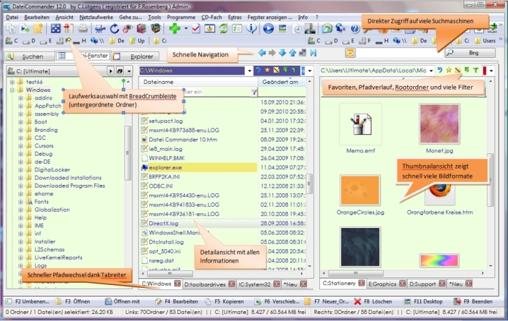Open the C:\Windows path dropdown
Screen dimensions: 508x321
(249, 71)
